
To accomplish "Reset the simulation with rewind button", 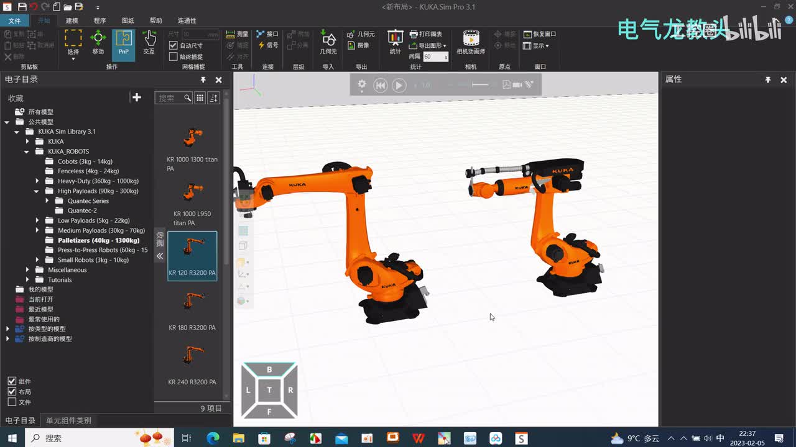I will pos(381,85).
